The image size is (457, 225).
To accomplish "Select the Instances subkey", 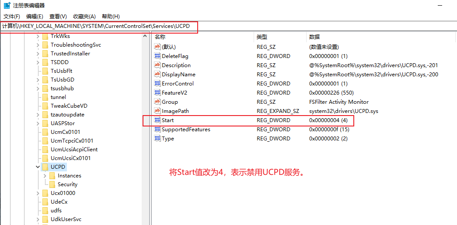I will 70,176.
